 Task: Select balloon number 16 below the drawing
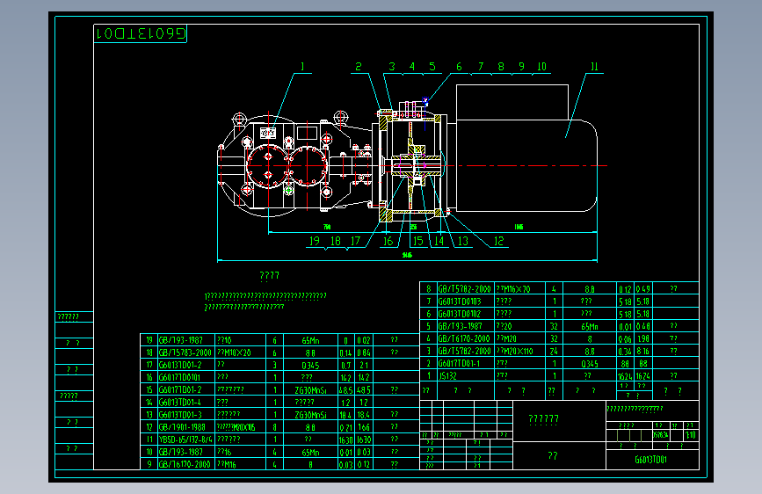point(388,241)
